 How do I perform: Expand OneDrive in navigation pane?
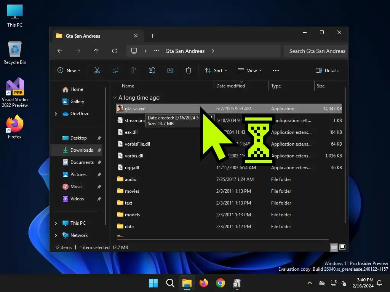[x=56, y=114]
